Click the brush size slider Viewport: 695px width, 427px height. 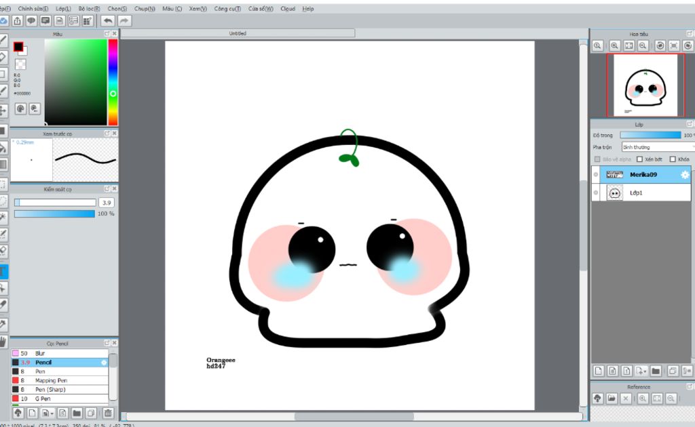55,203
